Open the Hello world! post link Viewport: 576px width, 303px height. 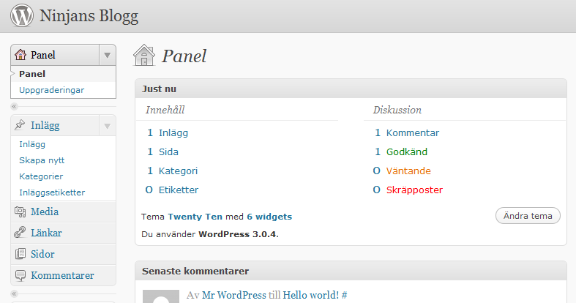click(x=311, y=295)
